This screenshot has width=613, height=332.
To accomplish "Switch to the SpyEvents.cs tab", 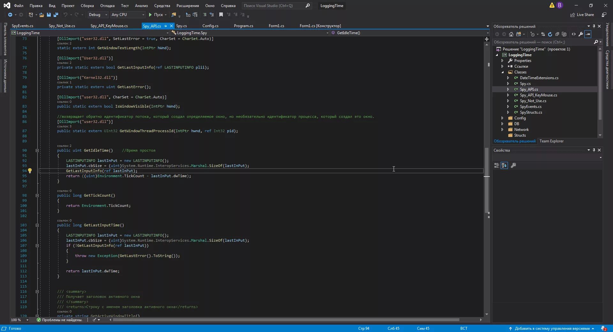I will coord(22,26).
